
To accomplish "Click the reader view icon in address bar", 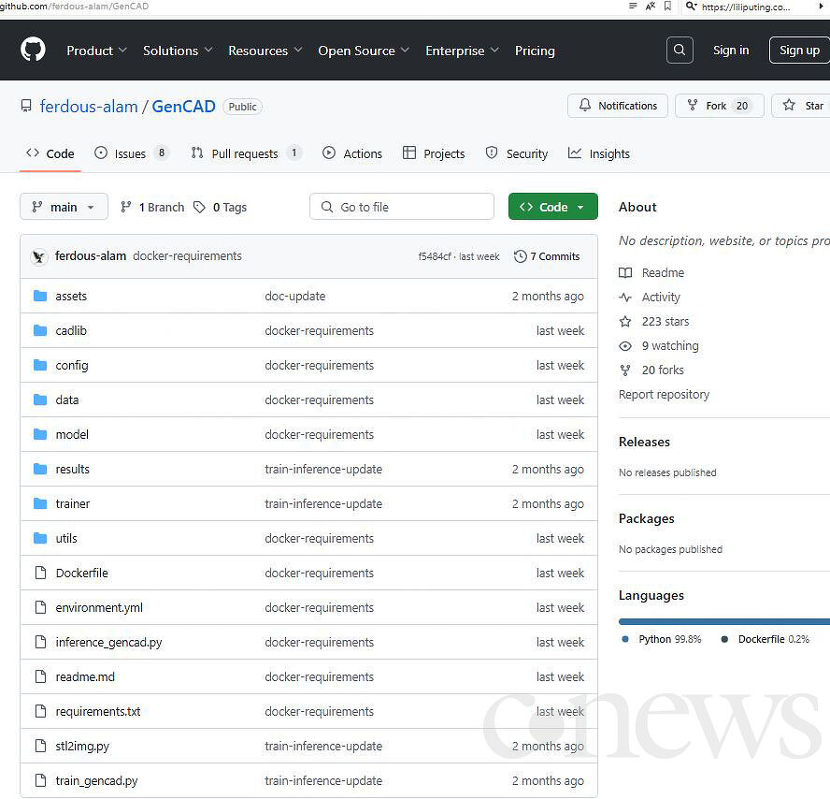I will (x=633, y=7).
